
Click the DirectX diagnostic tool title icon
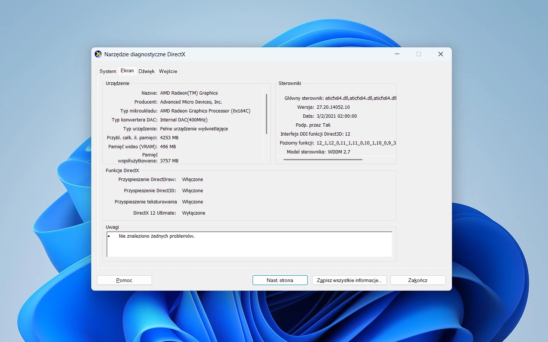(x=98, y=54)
